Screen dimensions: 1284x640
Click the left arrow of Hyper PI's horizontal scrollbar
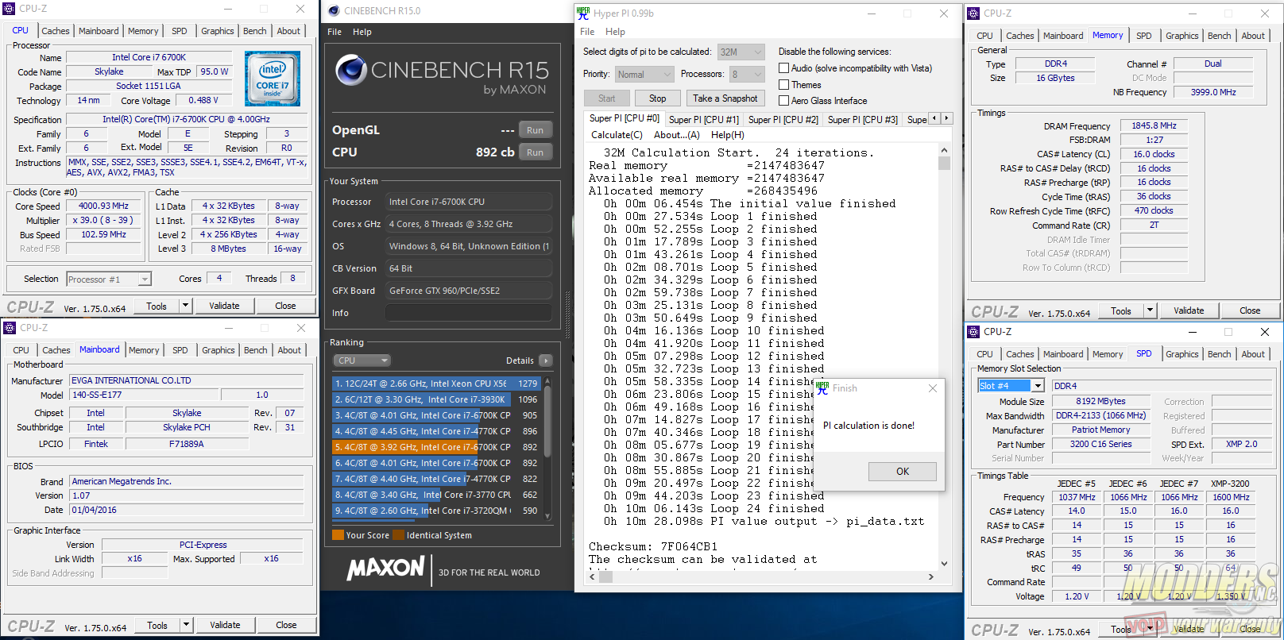coord(592,577)
